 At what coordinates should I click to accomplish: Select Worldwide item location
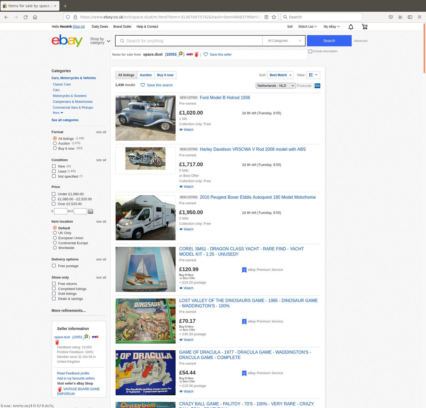pos(55,248)
